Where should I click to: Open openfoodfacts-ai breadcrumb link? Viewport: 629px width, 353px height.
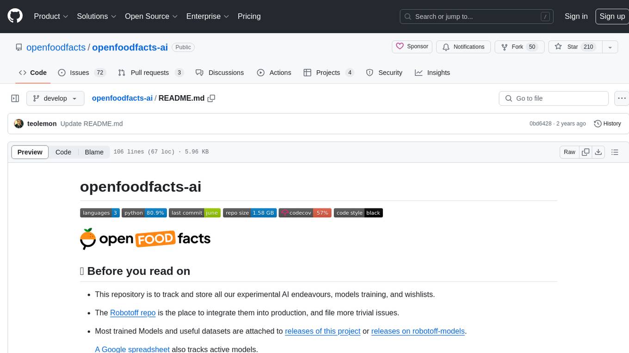coord(122,98)
